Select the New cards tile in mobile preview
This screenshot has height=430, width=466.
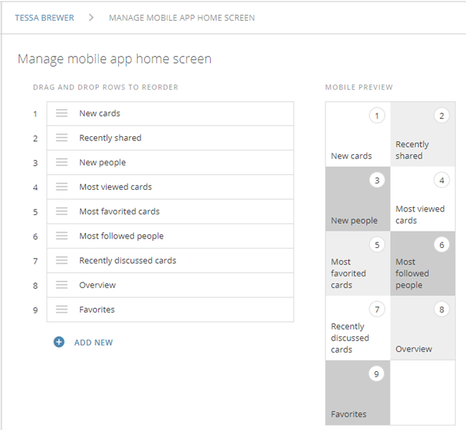[358, 134]
